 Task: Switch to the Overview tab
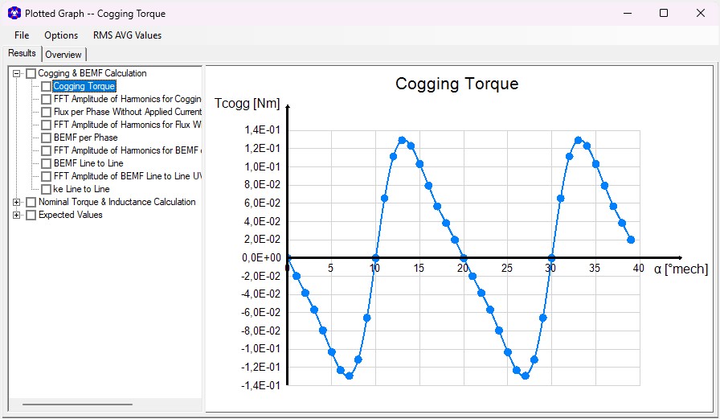(x=63, y=55)
